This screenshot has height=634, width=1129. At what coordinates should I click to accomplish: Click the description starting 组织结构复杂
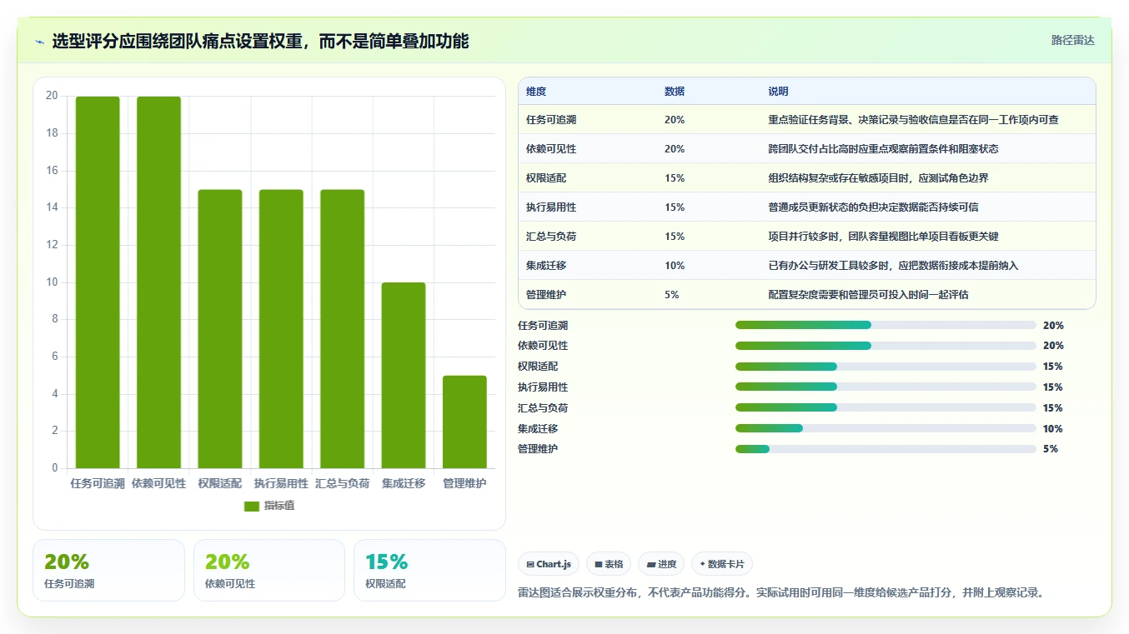pos(878,178)
